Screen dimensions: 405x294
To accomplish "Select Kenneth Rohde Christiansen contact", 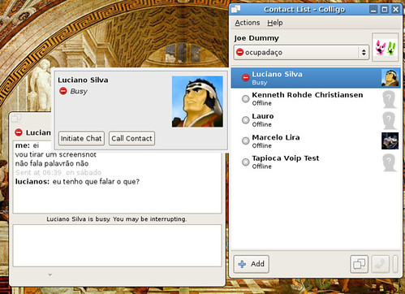I will (316, 99).
